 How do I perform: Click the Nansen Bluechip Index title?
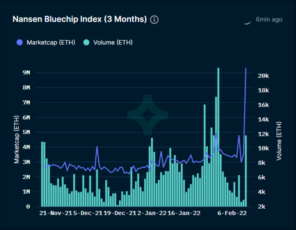[x=80, y=19]
